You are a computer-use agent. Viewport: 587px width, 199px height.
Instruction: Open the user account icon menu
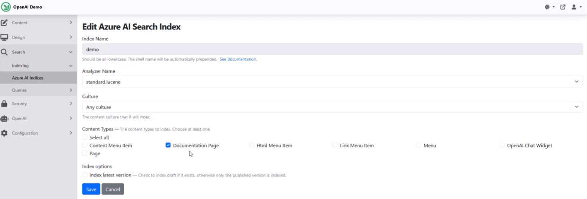point(574,7)
